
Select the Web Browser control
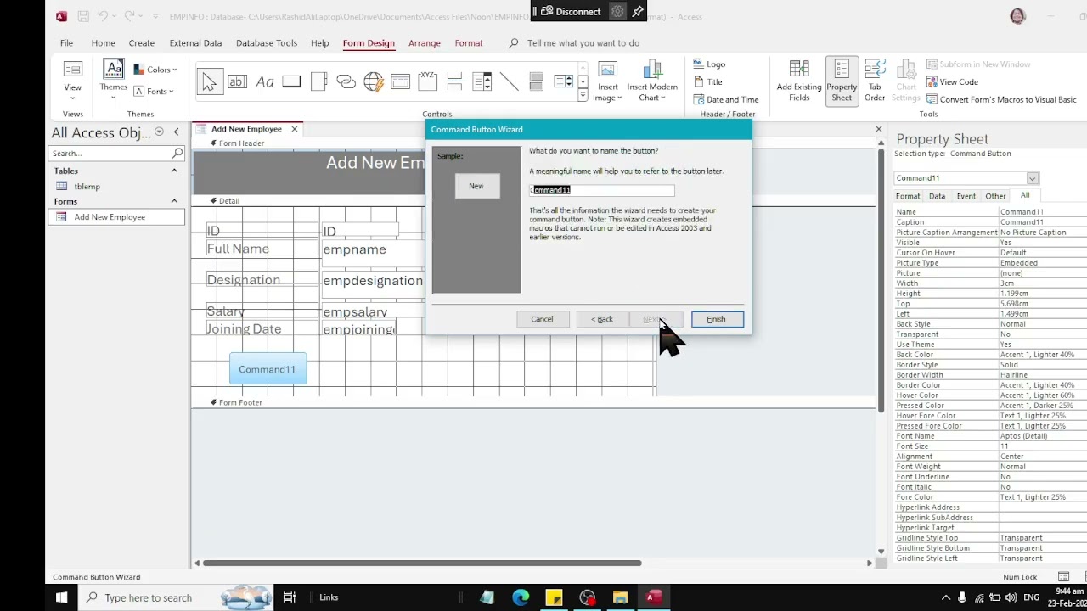[373, 81]
